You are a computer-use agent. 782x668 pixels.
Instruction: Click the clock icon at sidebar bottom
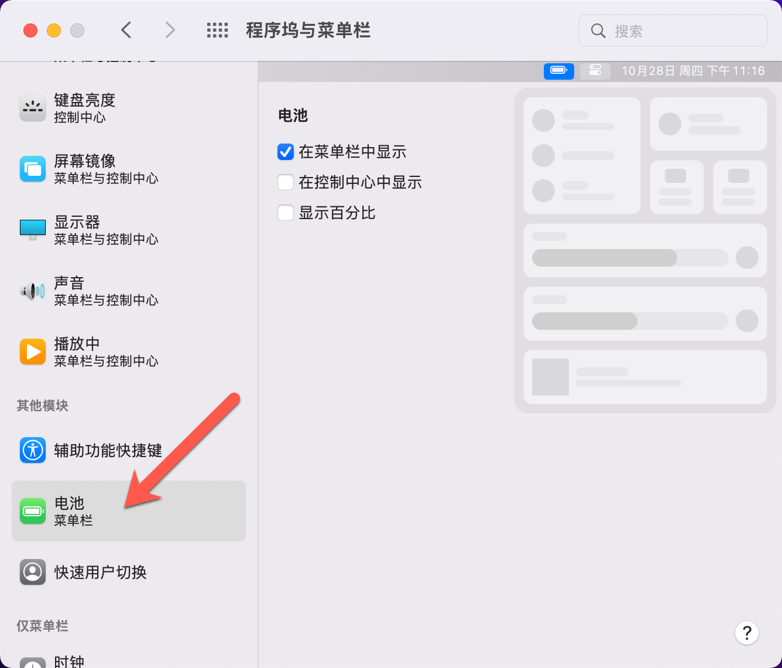click(x=33, y=663)
